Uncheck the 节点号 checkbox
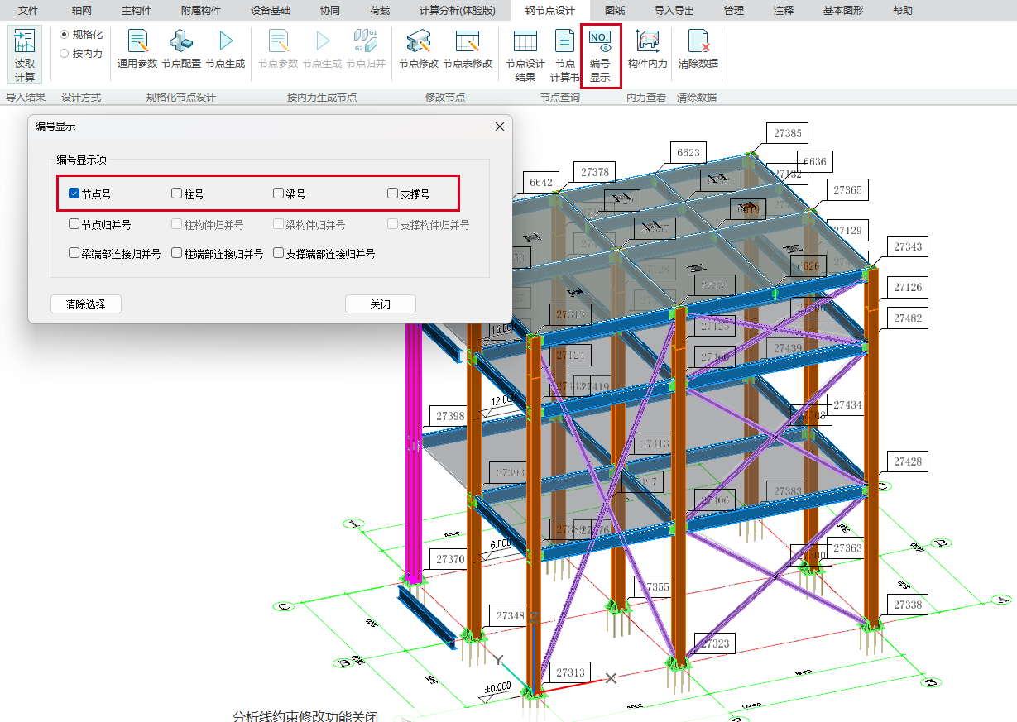Screen dimensions: 1017x722 74,194
